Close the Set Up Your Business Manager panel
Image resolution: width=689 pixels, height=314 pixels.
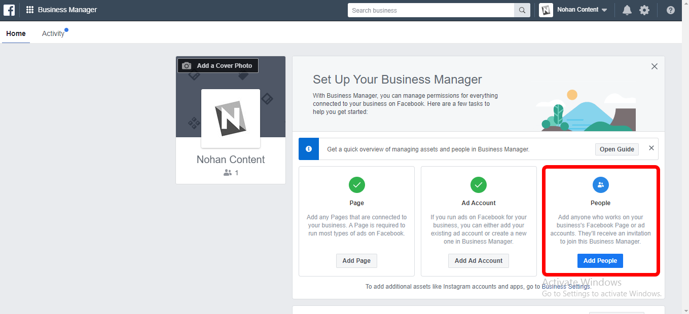pyautogui.click(x=655, y=66)
